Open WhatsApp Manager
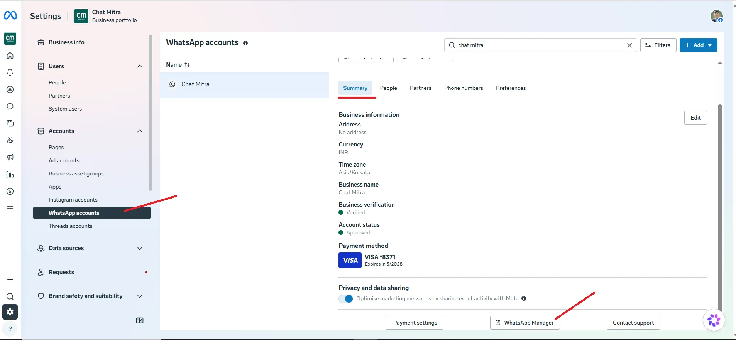This screenshot has height=340, width=736. tap(525, 323)
